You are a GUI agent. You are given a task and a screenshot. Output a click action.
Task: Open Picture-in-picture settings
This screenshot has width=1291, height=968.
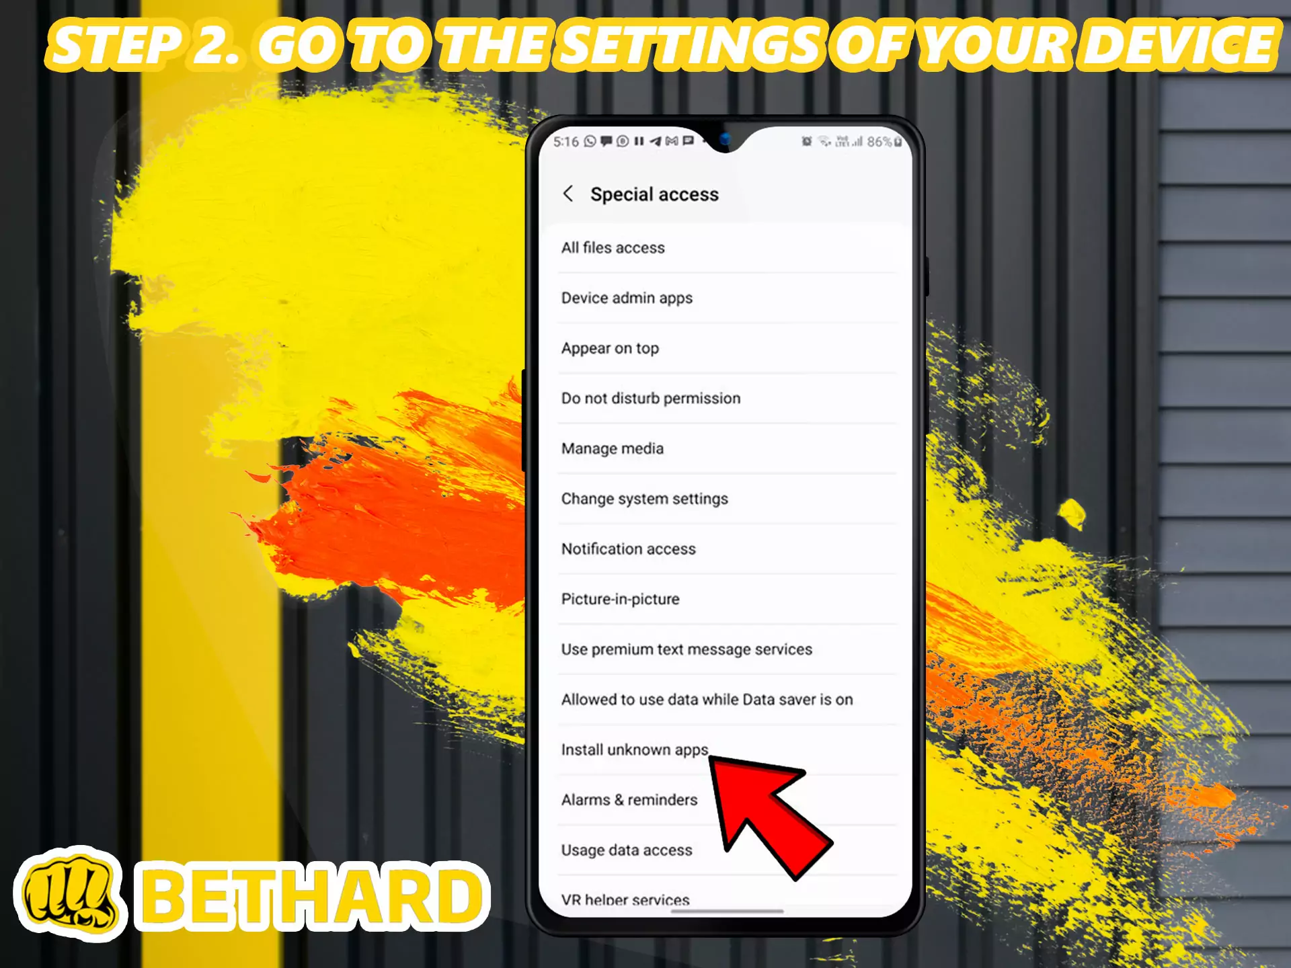(x=621, y=599)
